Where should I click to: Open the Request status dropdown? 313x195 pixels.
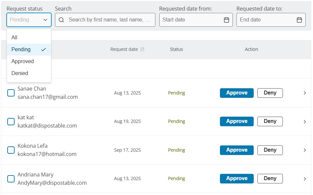pos(29,20)
